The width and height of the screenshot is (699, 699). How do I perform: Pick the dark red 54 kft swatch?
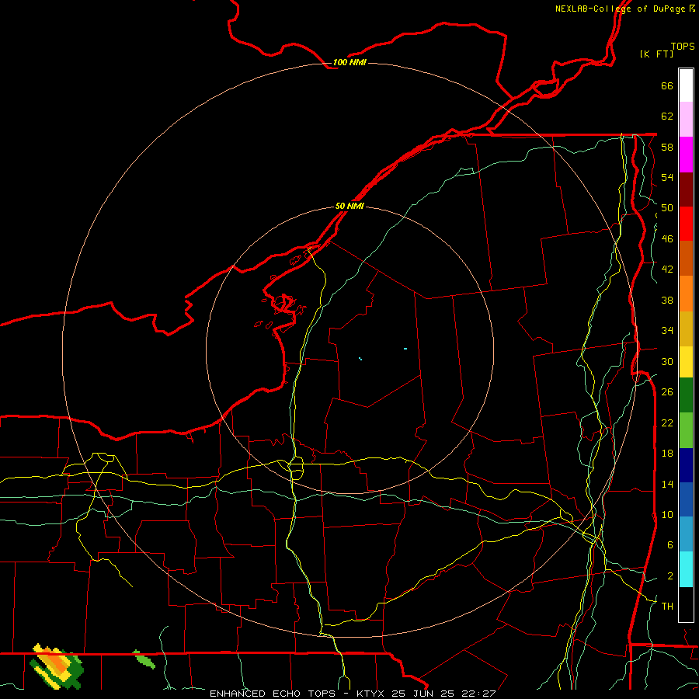686,190
